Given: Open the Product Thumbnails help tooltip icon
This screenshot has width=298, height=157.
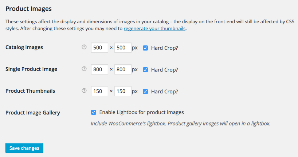Looking at the screenshot, I should point(84,90).
